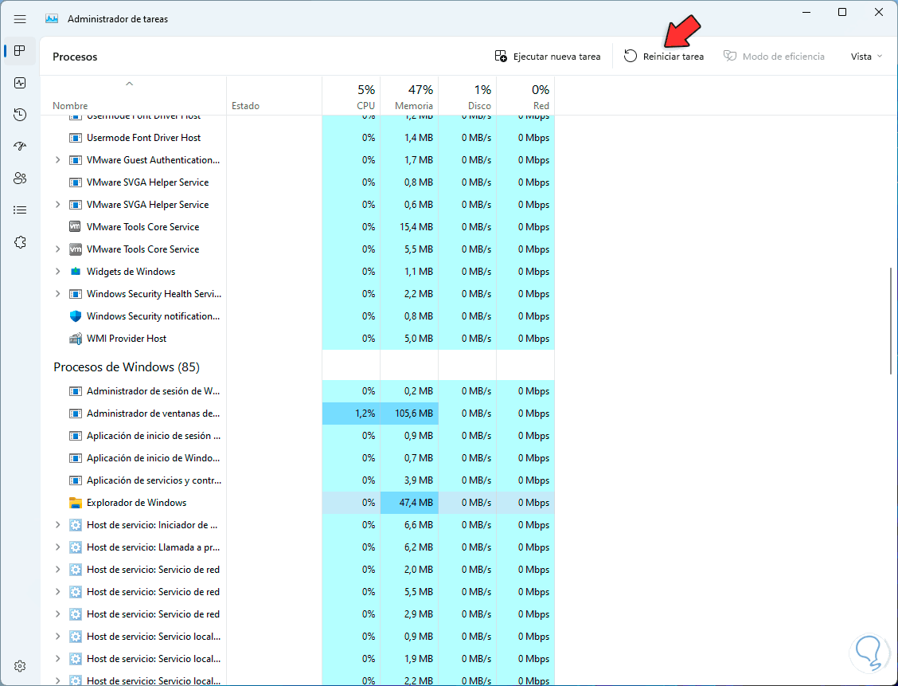898x686 pixels.
Task: Click the WMI Provider Host icon
Action: coord(75,339)
